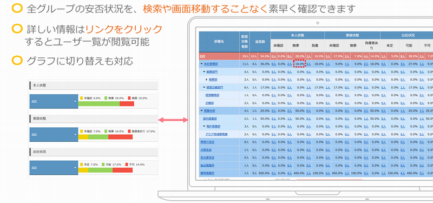Click the yellow 未確認 legend swatch in 家族状態
Screen dimensions: 433x203
pyautogui.click(x=81, y=131)
